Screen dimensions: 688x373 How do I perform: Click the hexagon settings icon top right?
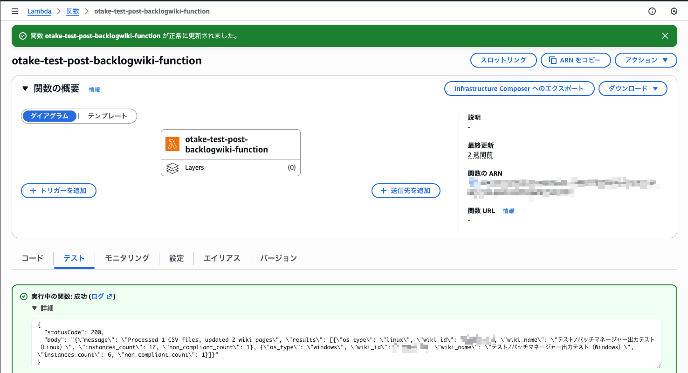pos(674,11)
